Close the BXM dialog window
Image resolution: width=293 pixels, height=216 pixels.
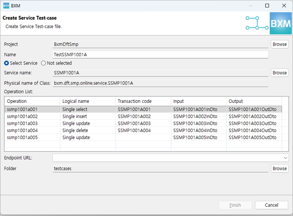pyautogui.click(x=284, y=6)
